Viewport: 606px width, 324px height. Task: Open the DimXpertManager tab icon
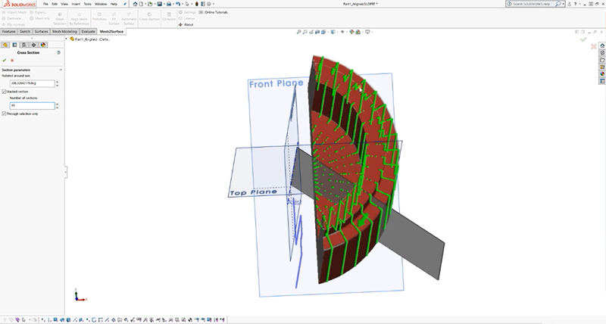[33, 45]
